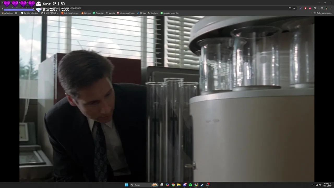This screenshot has width=334, height=188.
Task: Open the Aplicaciones apps shortcut
Action: (x=7, y=13)
